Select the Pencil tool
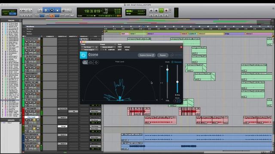The image size is (275, 154). [x=69, y=10]
